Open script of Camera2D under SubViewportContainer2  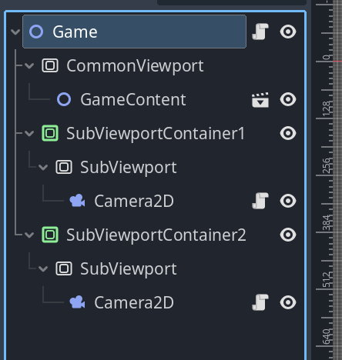pos(260,302)
